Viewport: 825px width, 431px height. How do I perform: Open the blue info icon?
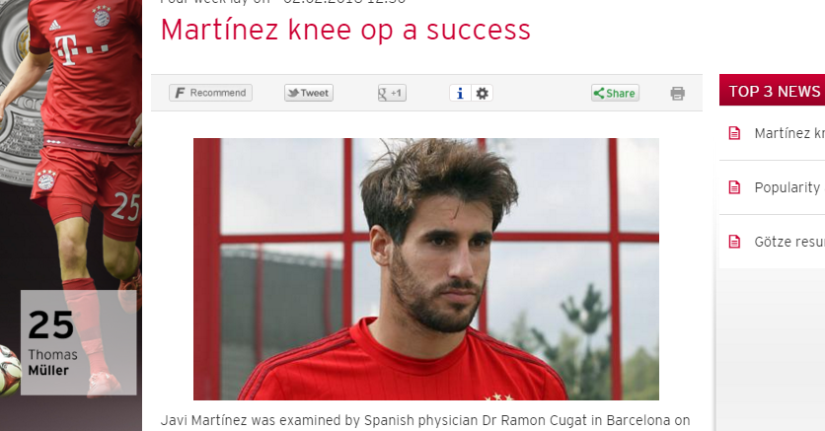point(460,93)
